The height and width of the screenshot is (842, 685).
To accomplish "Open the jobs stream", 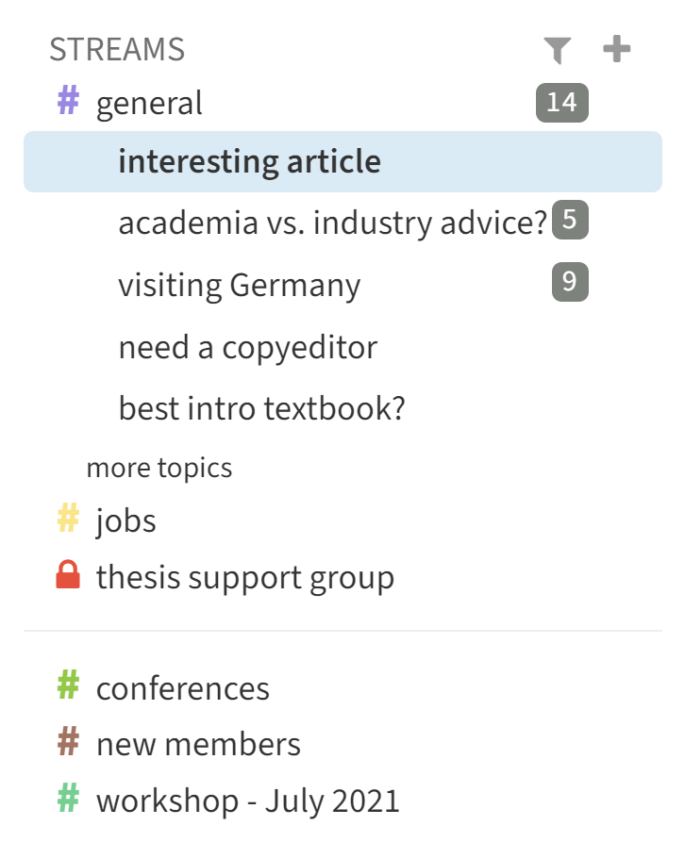I will (x=125, y=520).
